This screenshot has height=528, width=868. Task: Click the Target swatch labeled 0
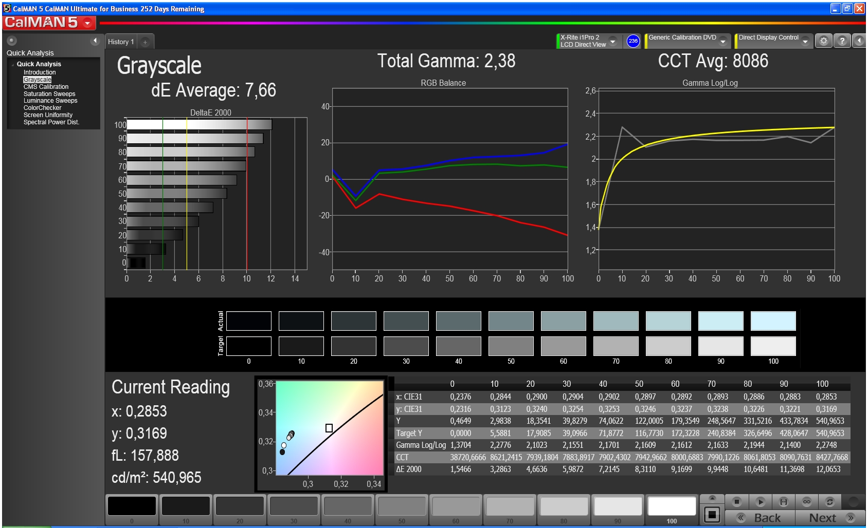(249, 346)
